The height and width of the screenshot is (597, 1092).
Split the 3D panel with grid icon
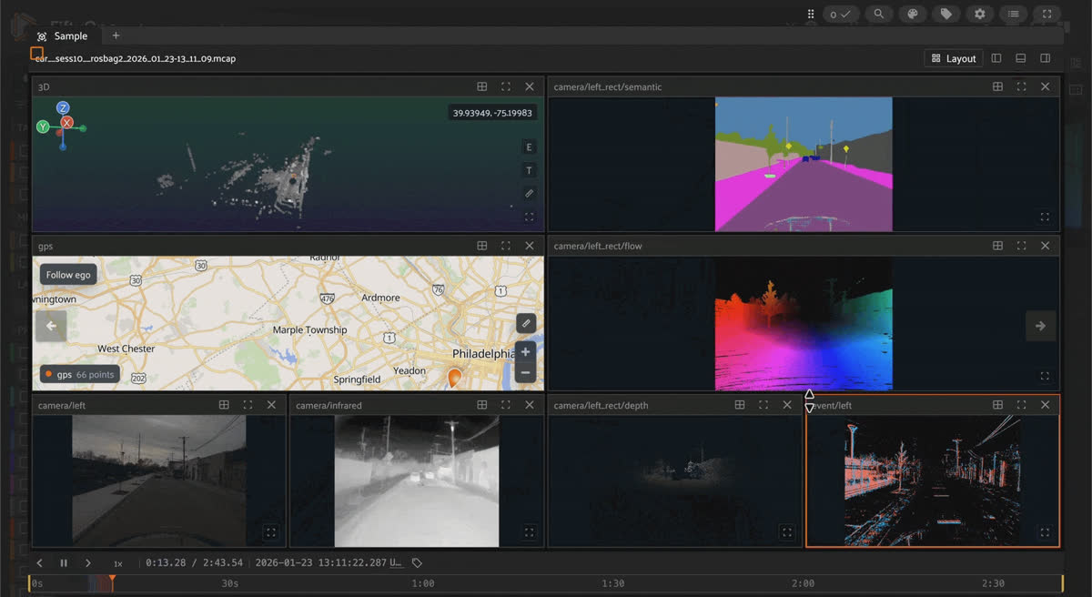point(482,86)
